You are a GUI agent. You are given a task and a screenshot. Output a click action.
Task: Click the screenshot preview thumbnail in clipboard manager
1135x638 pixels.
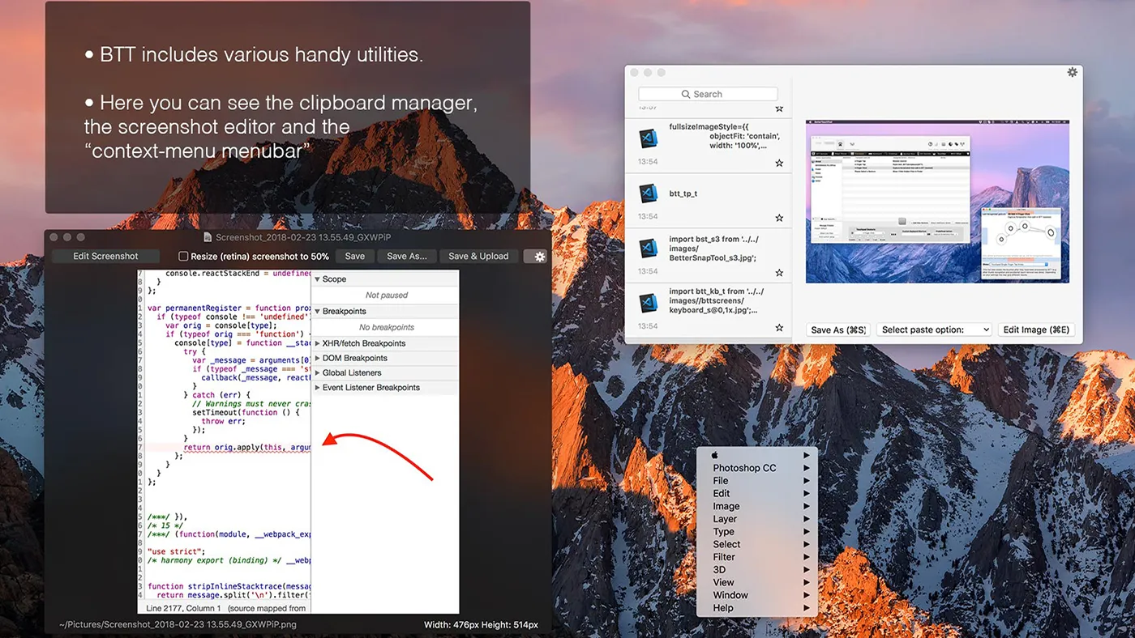coord(937,202)
